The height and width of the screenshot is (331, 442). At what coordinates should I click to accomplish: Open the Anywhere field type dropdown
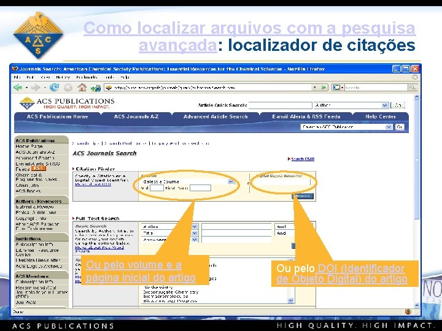tap(195, 240)
